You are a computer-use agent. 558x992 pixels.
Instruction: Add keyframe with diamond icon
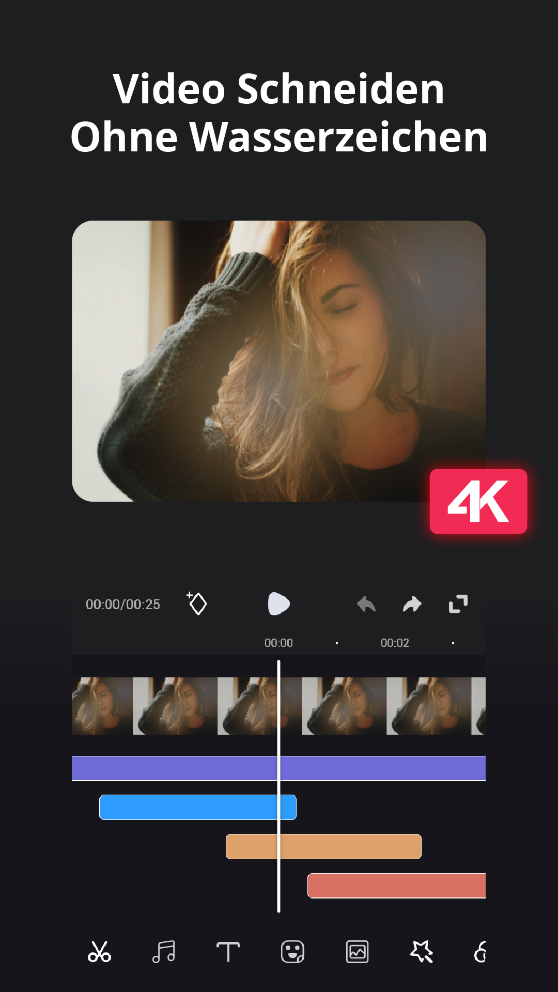[197, 603]
